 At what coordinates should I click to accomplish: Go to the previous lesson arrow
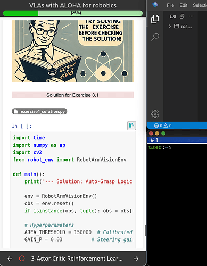click(10, 259)
